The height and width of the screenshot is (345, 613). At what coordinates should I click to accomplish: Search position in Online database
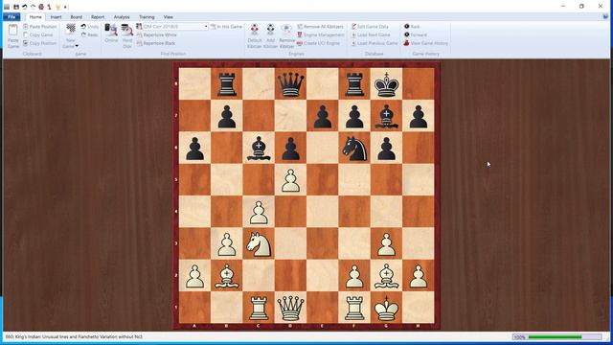[111, 34]
